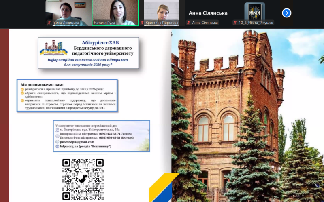324x202 pixels.
Task: Click the university castle logo in header
Action: (53, 48)
